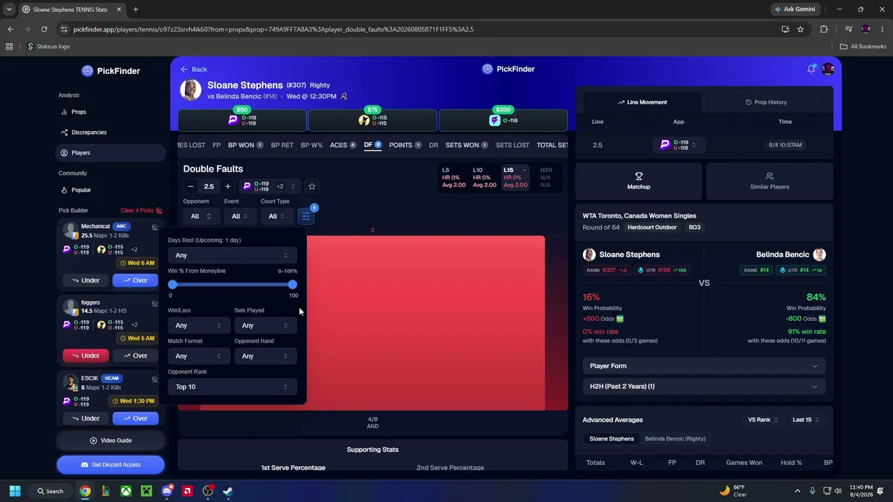The height and width of the screenshot is (502, 893).
Task: Open the Win/Loss filter dropdown
Action: pos(198,326)
